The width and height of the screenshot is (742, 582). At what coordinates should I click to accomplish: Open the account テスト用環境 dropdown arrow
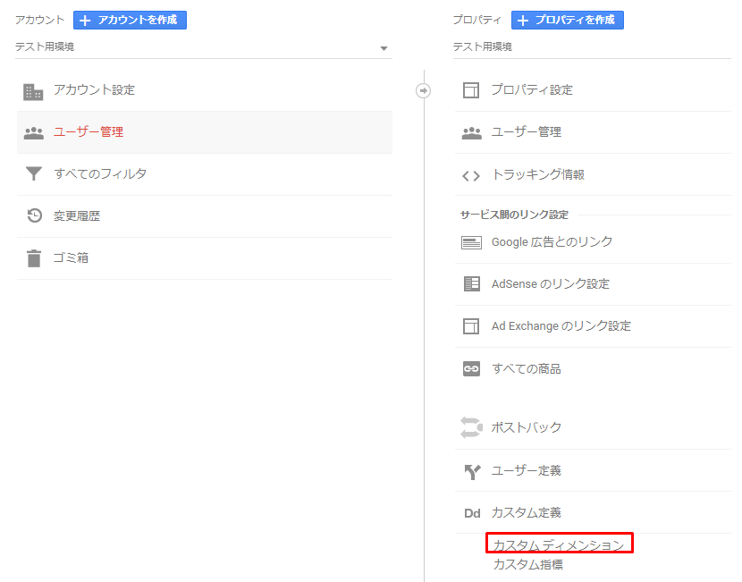click(384, 48)
